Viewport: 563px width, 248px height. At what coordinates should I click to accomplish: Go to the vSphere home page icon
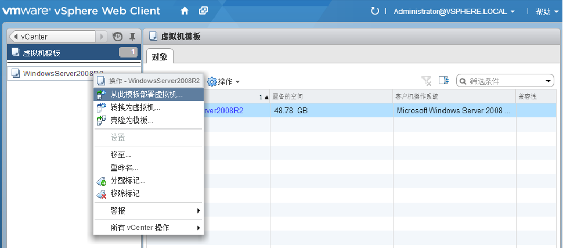pyautogui.click(x=185, y=11)
